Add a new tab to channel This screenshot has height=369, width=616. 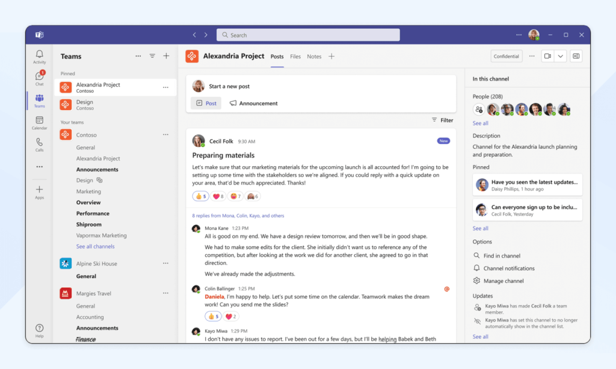(331, 56)
